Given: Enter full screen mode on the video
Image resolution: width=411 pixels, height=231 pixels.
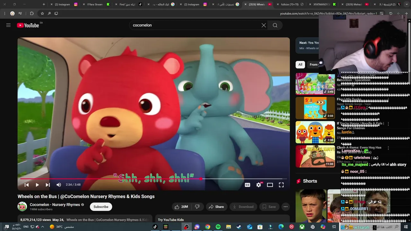Looking at the screenshot, I should click(281, 185).
